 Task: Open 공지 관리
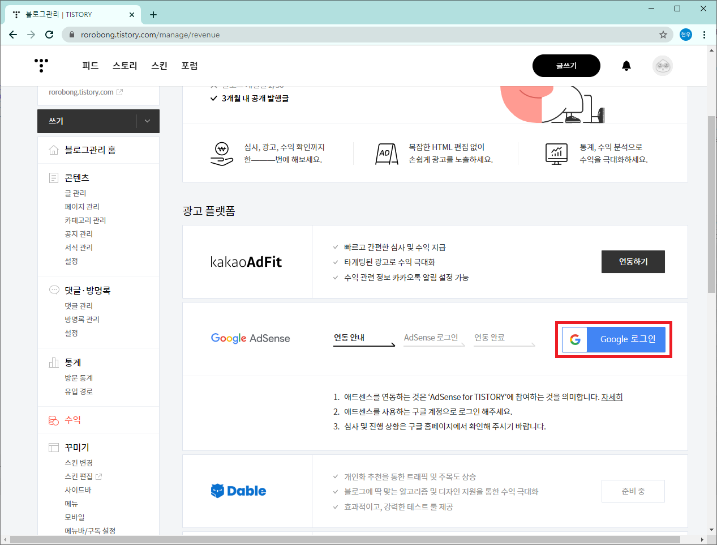(79, 234)
